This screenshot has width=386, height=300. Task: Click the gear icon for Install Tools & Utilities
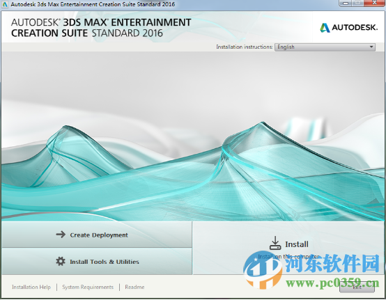[x=61, y=261]
